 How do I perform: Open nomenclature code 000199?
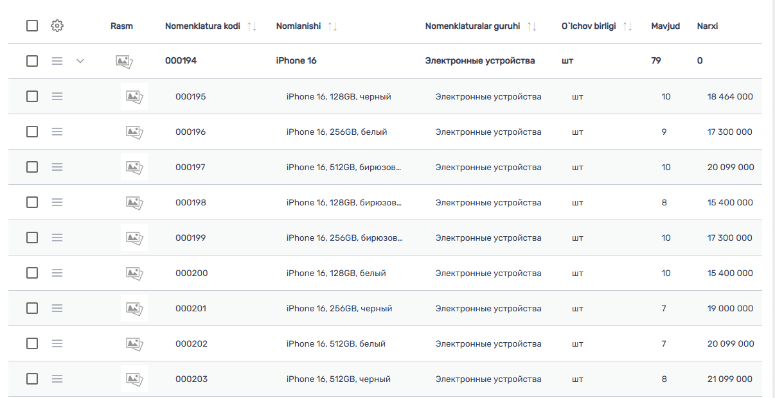[x=191, y=238]
